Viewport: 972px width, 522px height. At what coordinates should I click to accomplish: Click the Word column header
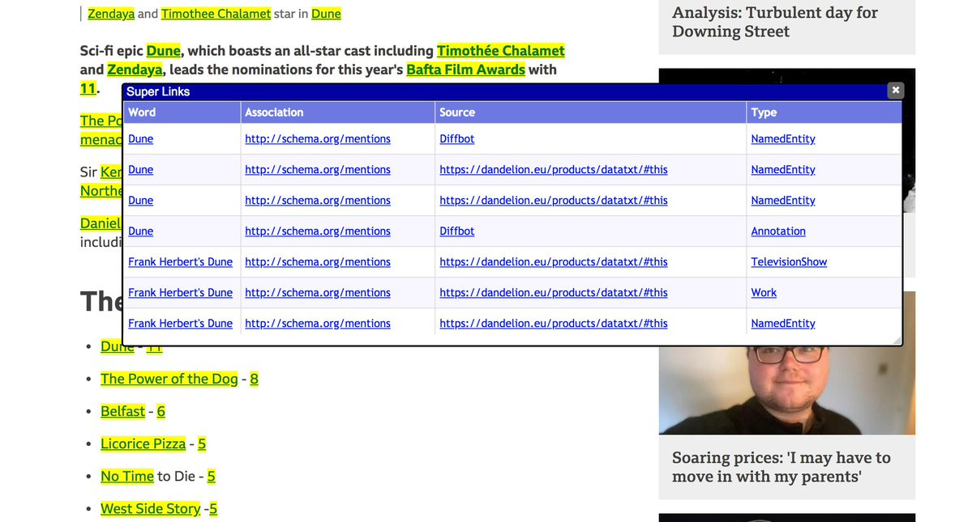point(182,112)
